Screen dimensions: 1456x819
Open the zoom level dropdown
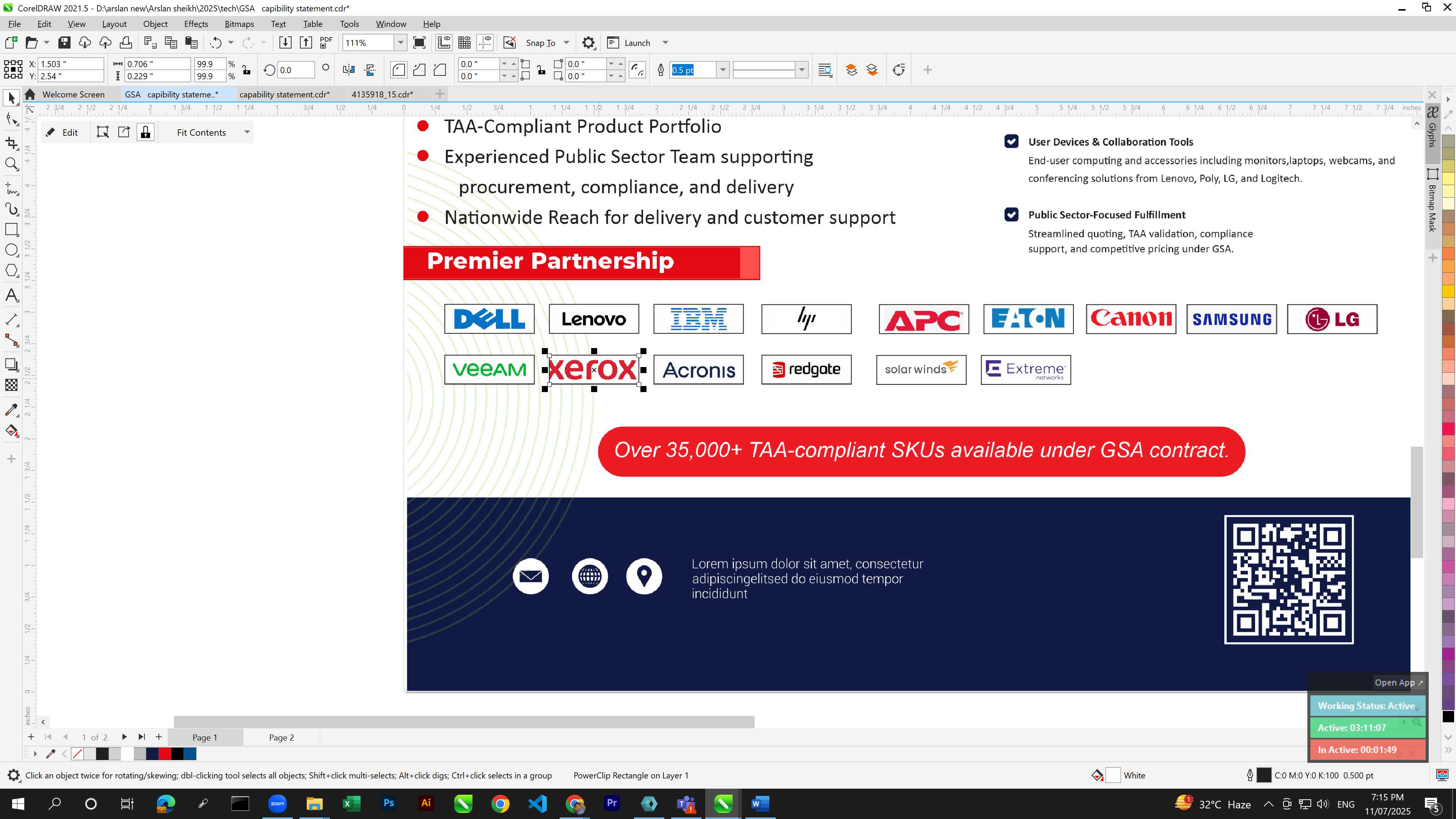(400, 42)
